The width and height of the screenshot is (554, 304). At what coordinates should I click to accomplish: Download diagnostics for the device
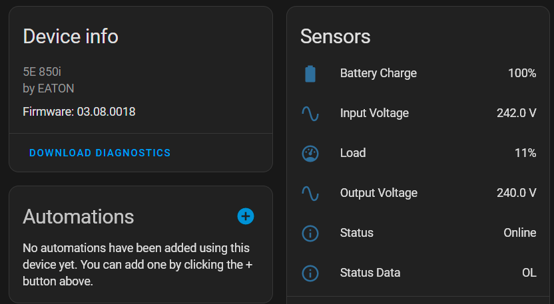pos(100,153)
